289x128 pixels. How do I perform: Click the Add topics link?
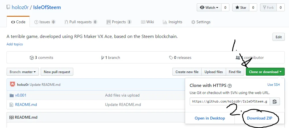tap(14, 44)
